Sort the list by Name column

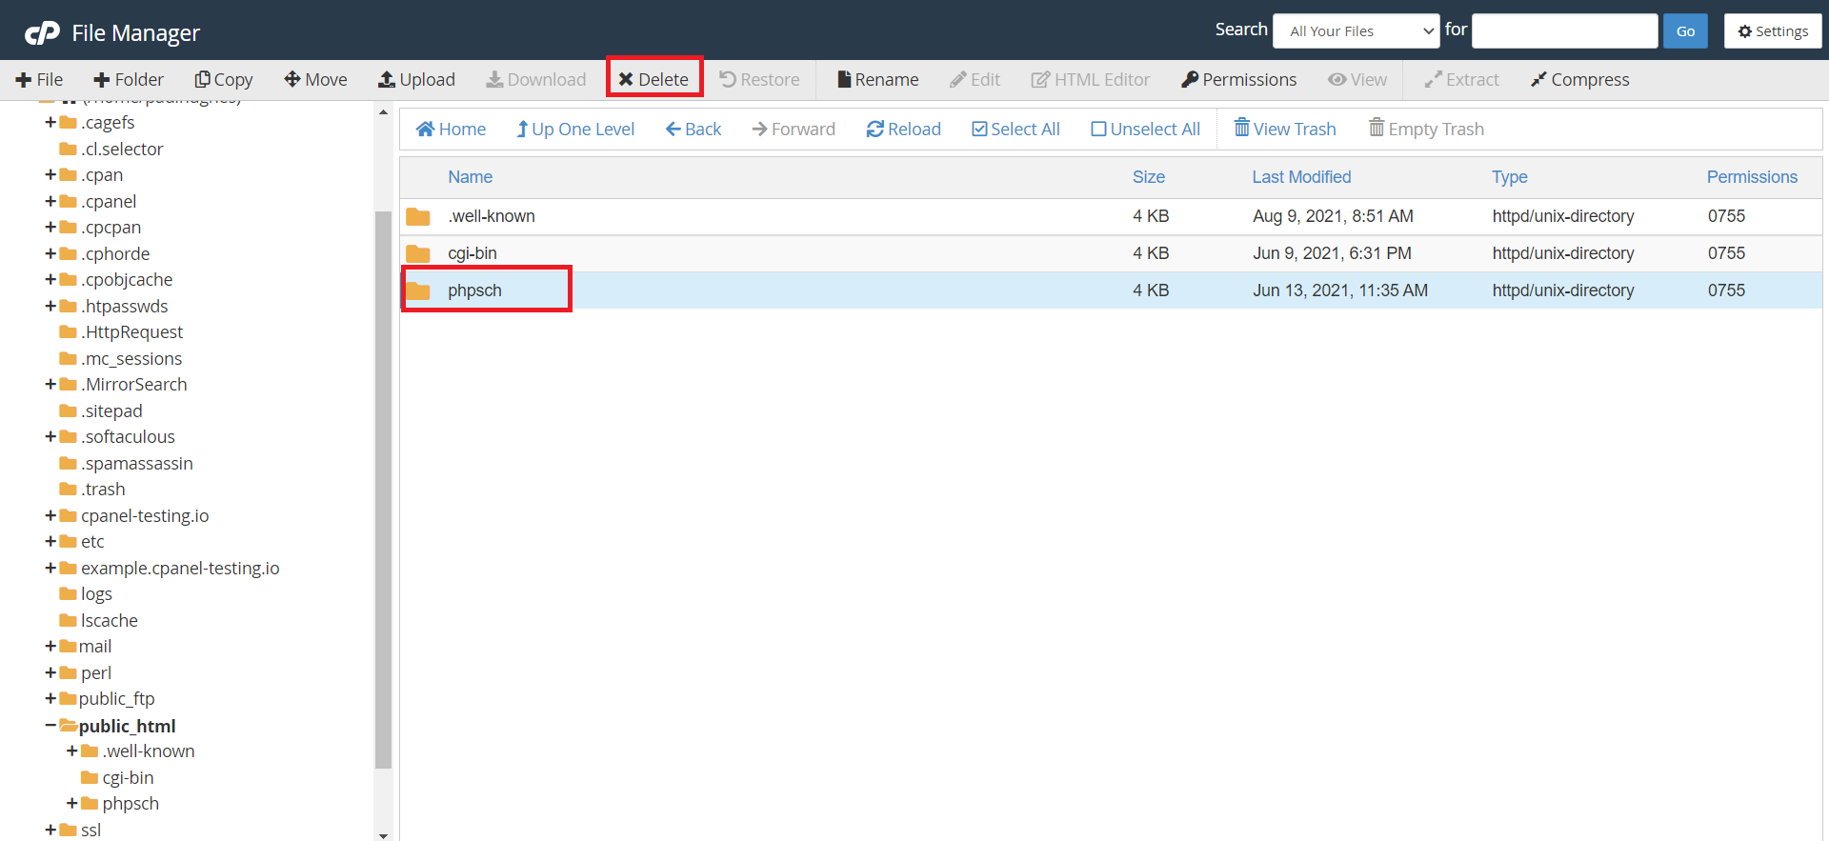(470, 177)
